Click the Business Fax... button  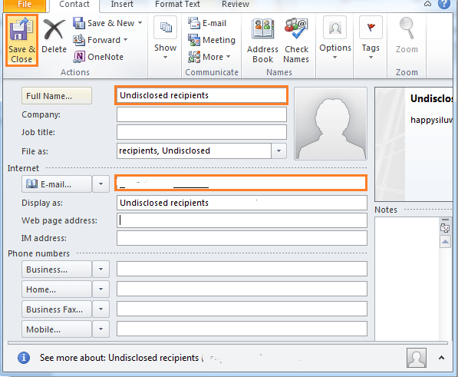57,309
